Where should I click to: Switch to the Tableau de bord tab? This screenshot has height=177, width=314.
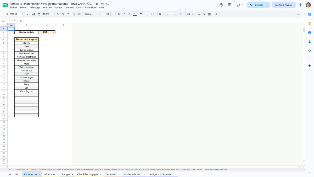(133, 174)
